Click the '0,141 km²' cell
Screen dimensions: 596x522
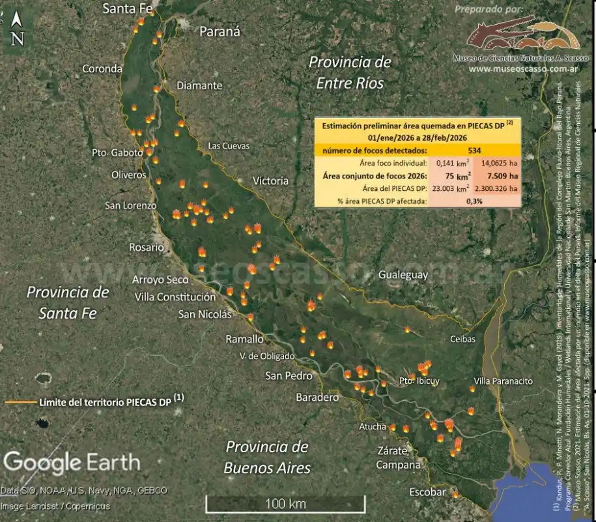click(453, 163)
